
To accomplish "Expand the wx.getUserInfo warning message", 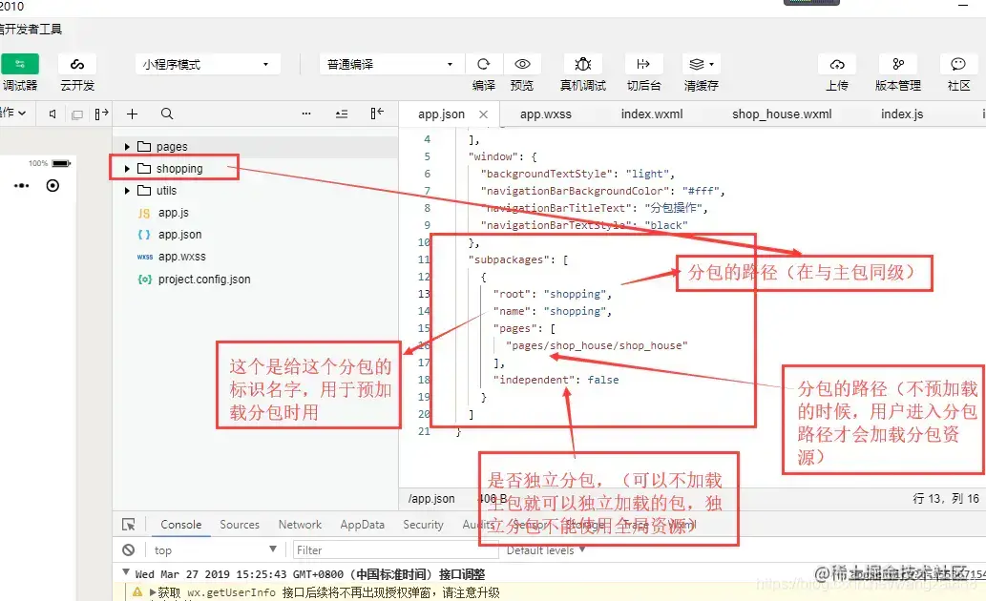I will pyautogui.click(x=152, y=592).
